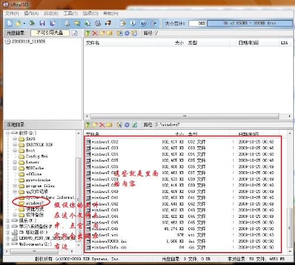The width and height of the screenshot is (295, 265).
Task: Click the Help question-mark toolbar icon
Action: pyautogui.click(x=143, y=24)
